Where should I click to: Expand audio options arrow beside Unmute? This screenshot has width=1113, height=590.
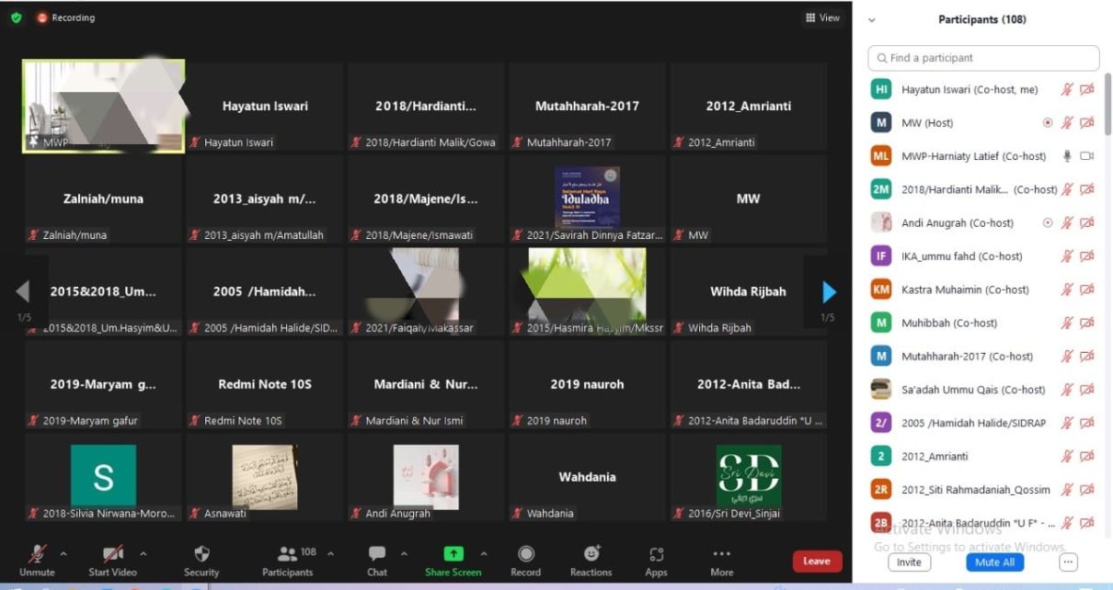click(63, 553)
